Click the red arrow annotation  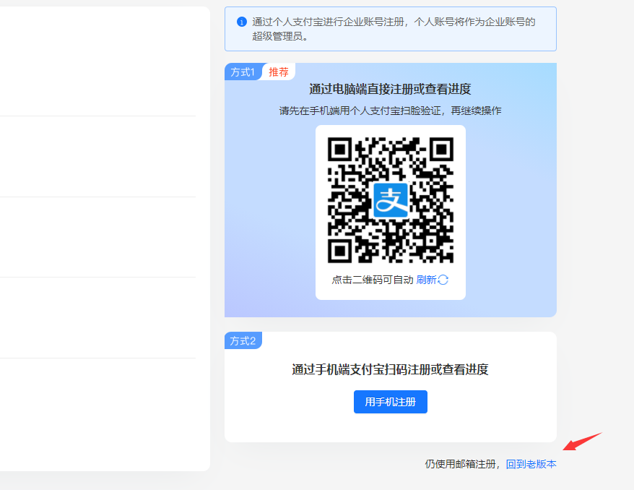582,441
